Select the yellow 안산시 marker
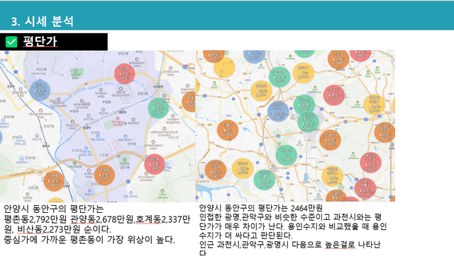 [x=243, y=168]
